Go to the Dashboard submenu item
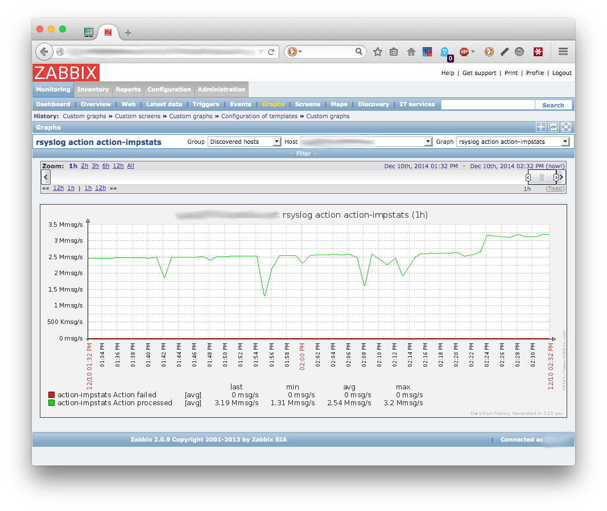The width and height of the screenshot is (607, 511). [53, 104]
